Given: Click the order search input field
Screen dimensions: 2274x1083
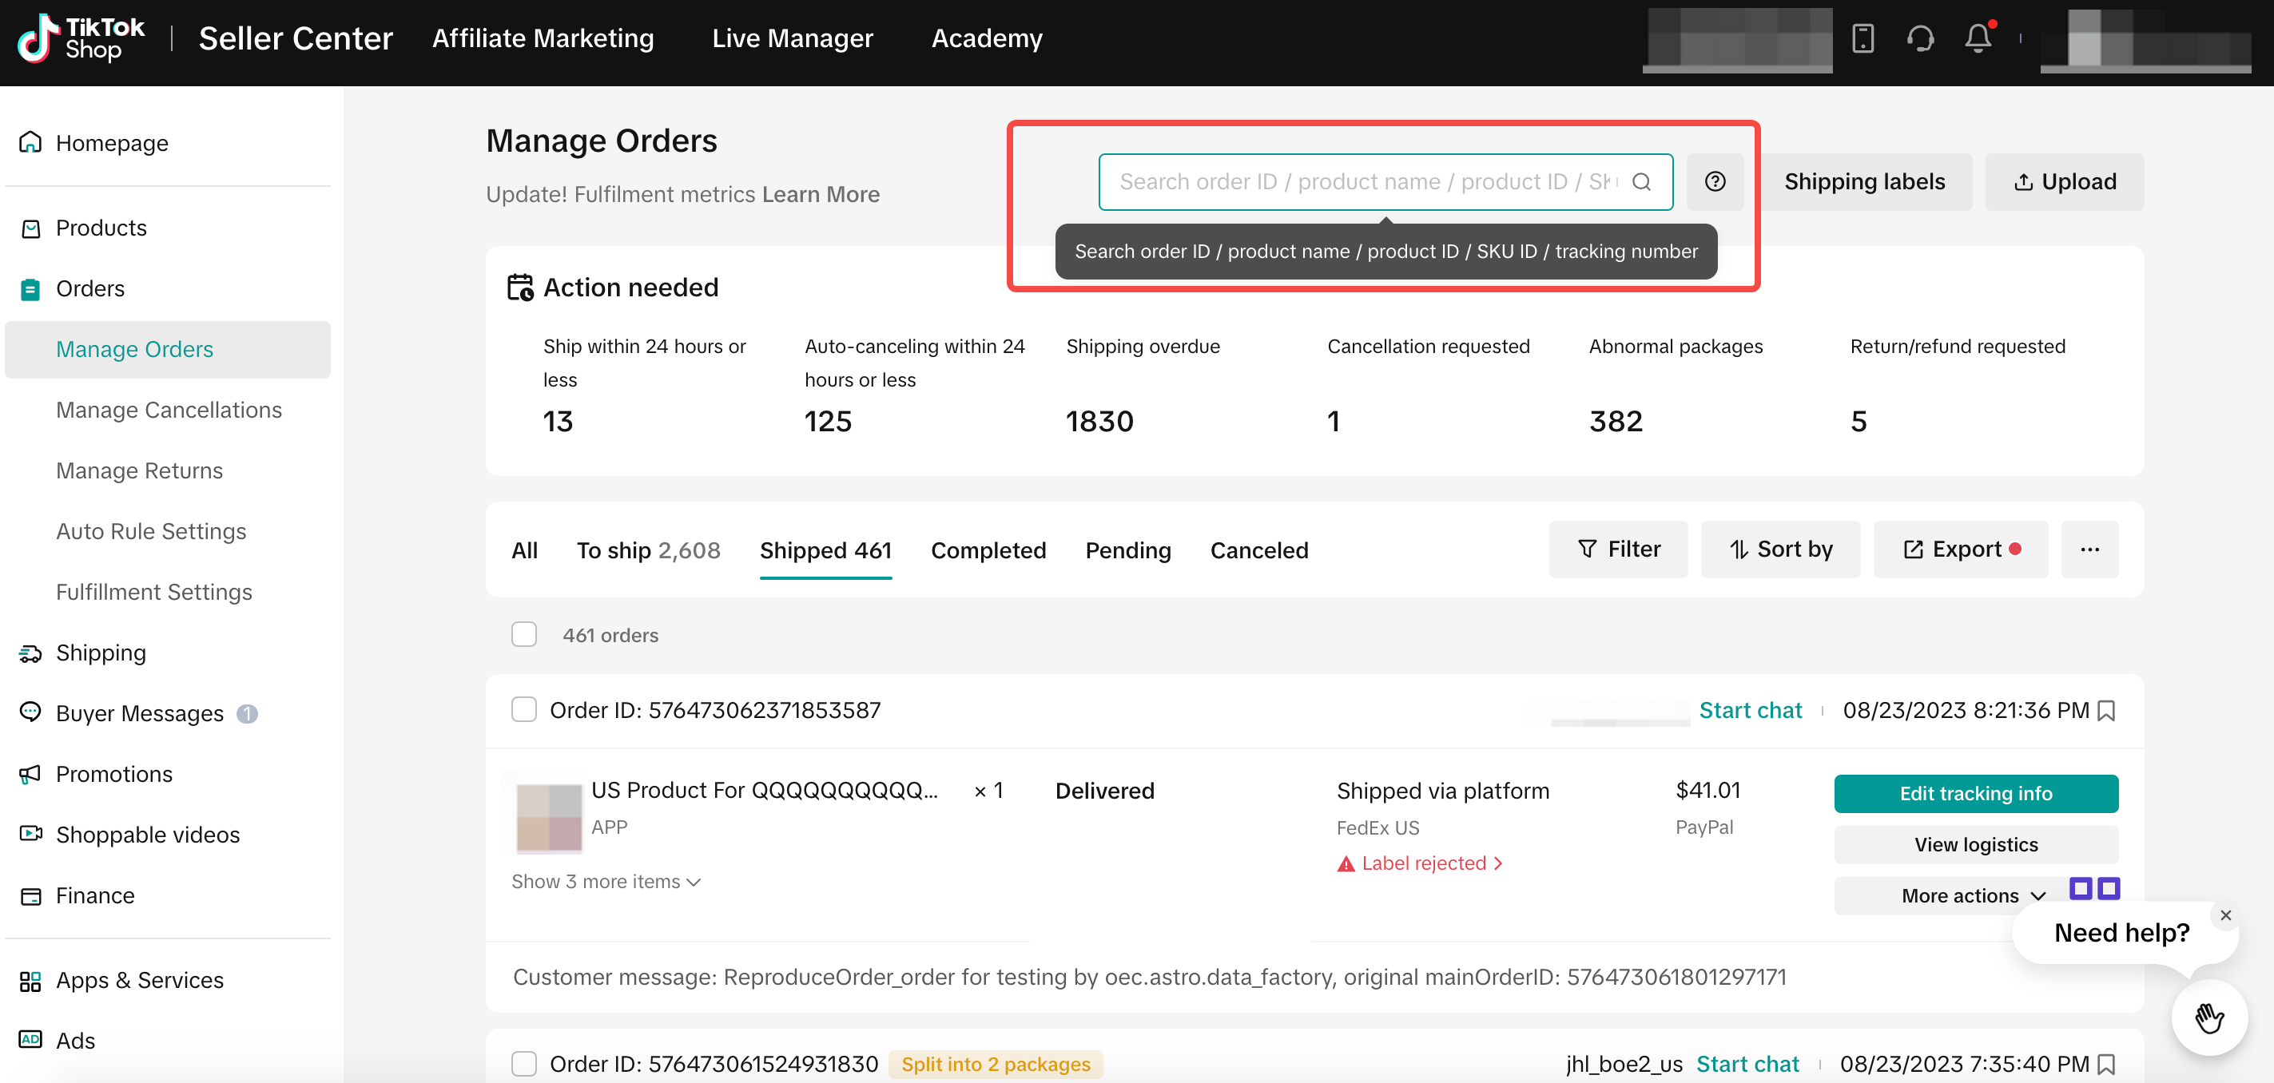Looking at the screenshot, I should pyautogui.click(x=1368, y=182).
